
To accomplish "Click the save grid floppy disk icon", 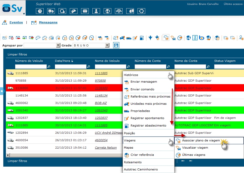I will tap(116, 45).
